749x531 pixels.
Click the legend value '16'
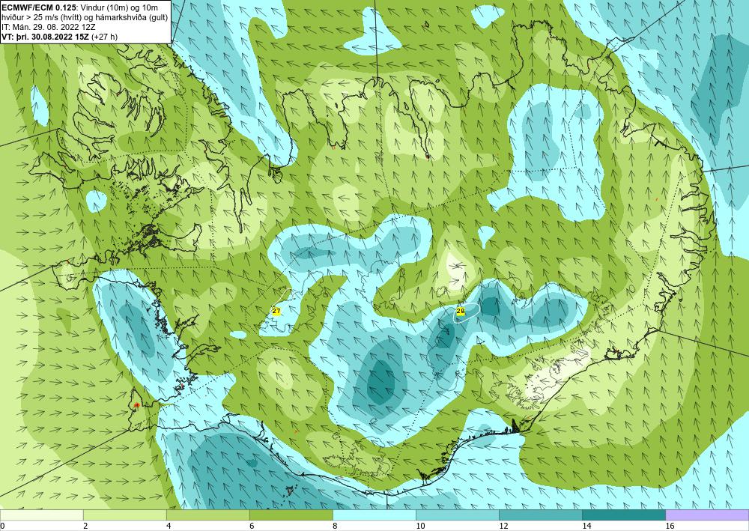[670, 526]
